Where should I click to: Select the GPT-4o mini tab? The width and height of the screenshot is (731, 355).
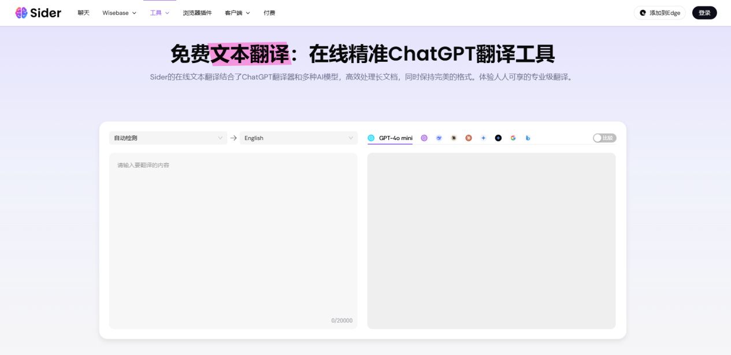click(390, 138)
